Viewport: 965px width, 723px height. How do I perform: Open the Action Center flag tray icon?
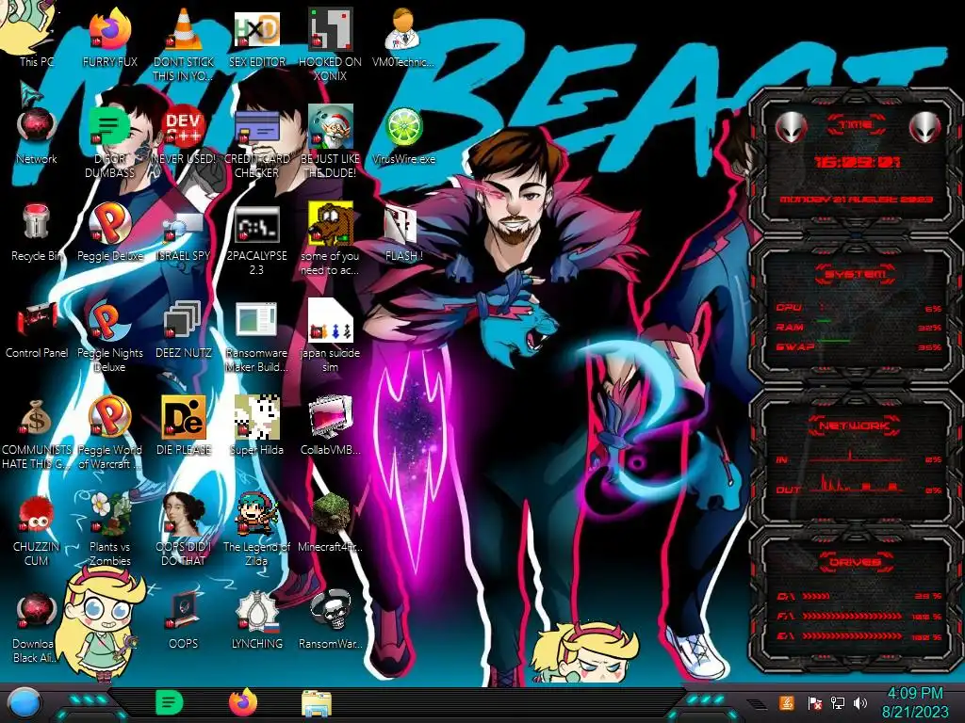[x=815, y=703]
